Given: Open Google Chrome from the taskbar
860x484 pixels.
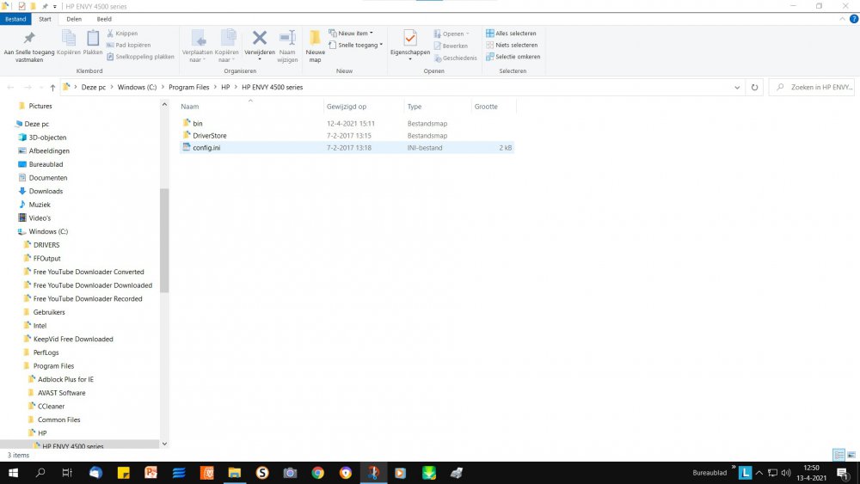Looking at the screenshot, I should [x=317, y=473].
